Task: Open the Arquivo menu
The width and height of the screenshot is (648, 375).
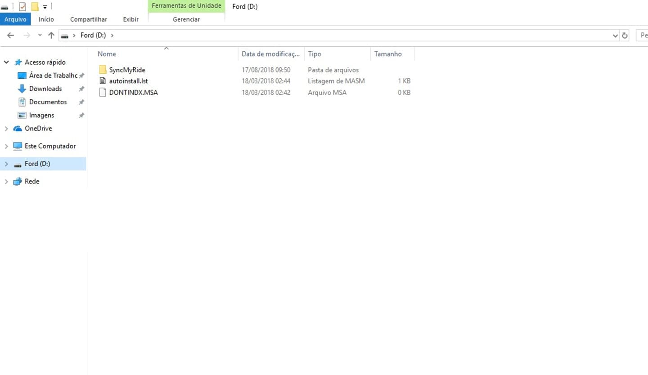Action: tap(15, 19)
